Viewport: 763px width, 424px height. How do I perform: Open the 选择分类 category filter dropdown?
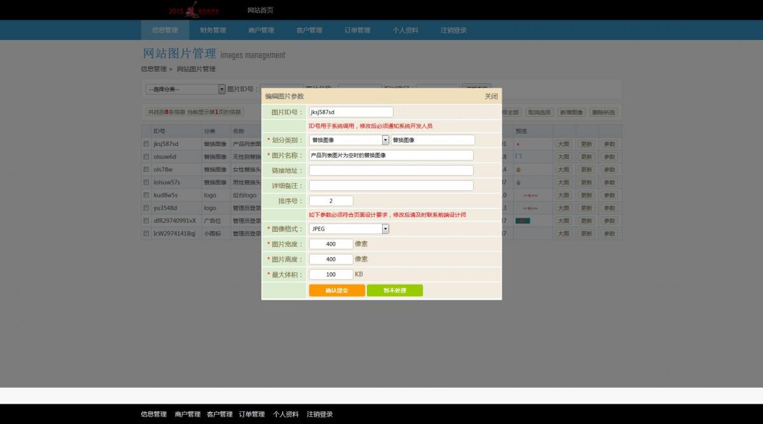click(x=185, y=89)
